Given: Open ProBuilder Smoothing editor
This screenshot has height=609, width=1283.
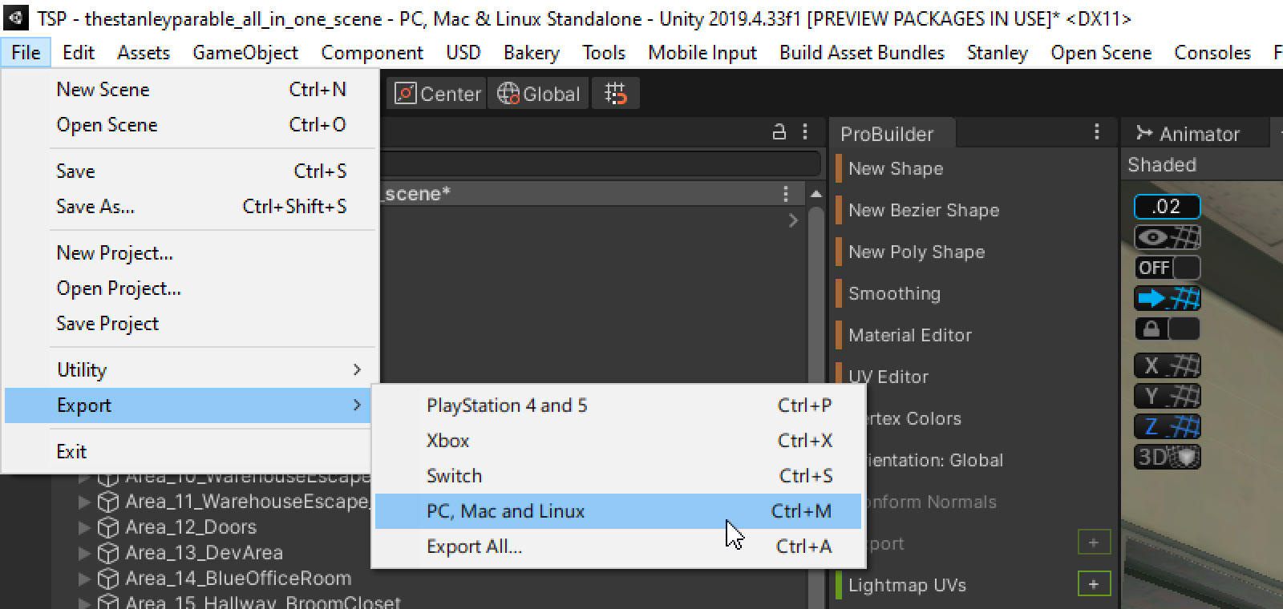Looking at the screenshot, I should coord(894,293).
